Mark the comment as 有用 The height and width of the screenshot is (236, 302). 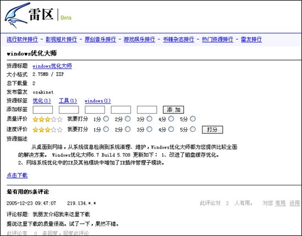280,203
